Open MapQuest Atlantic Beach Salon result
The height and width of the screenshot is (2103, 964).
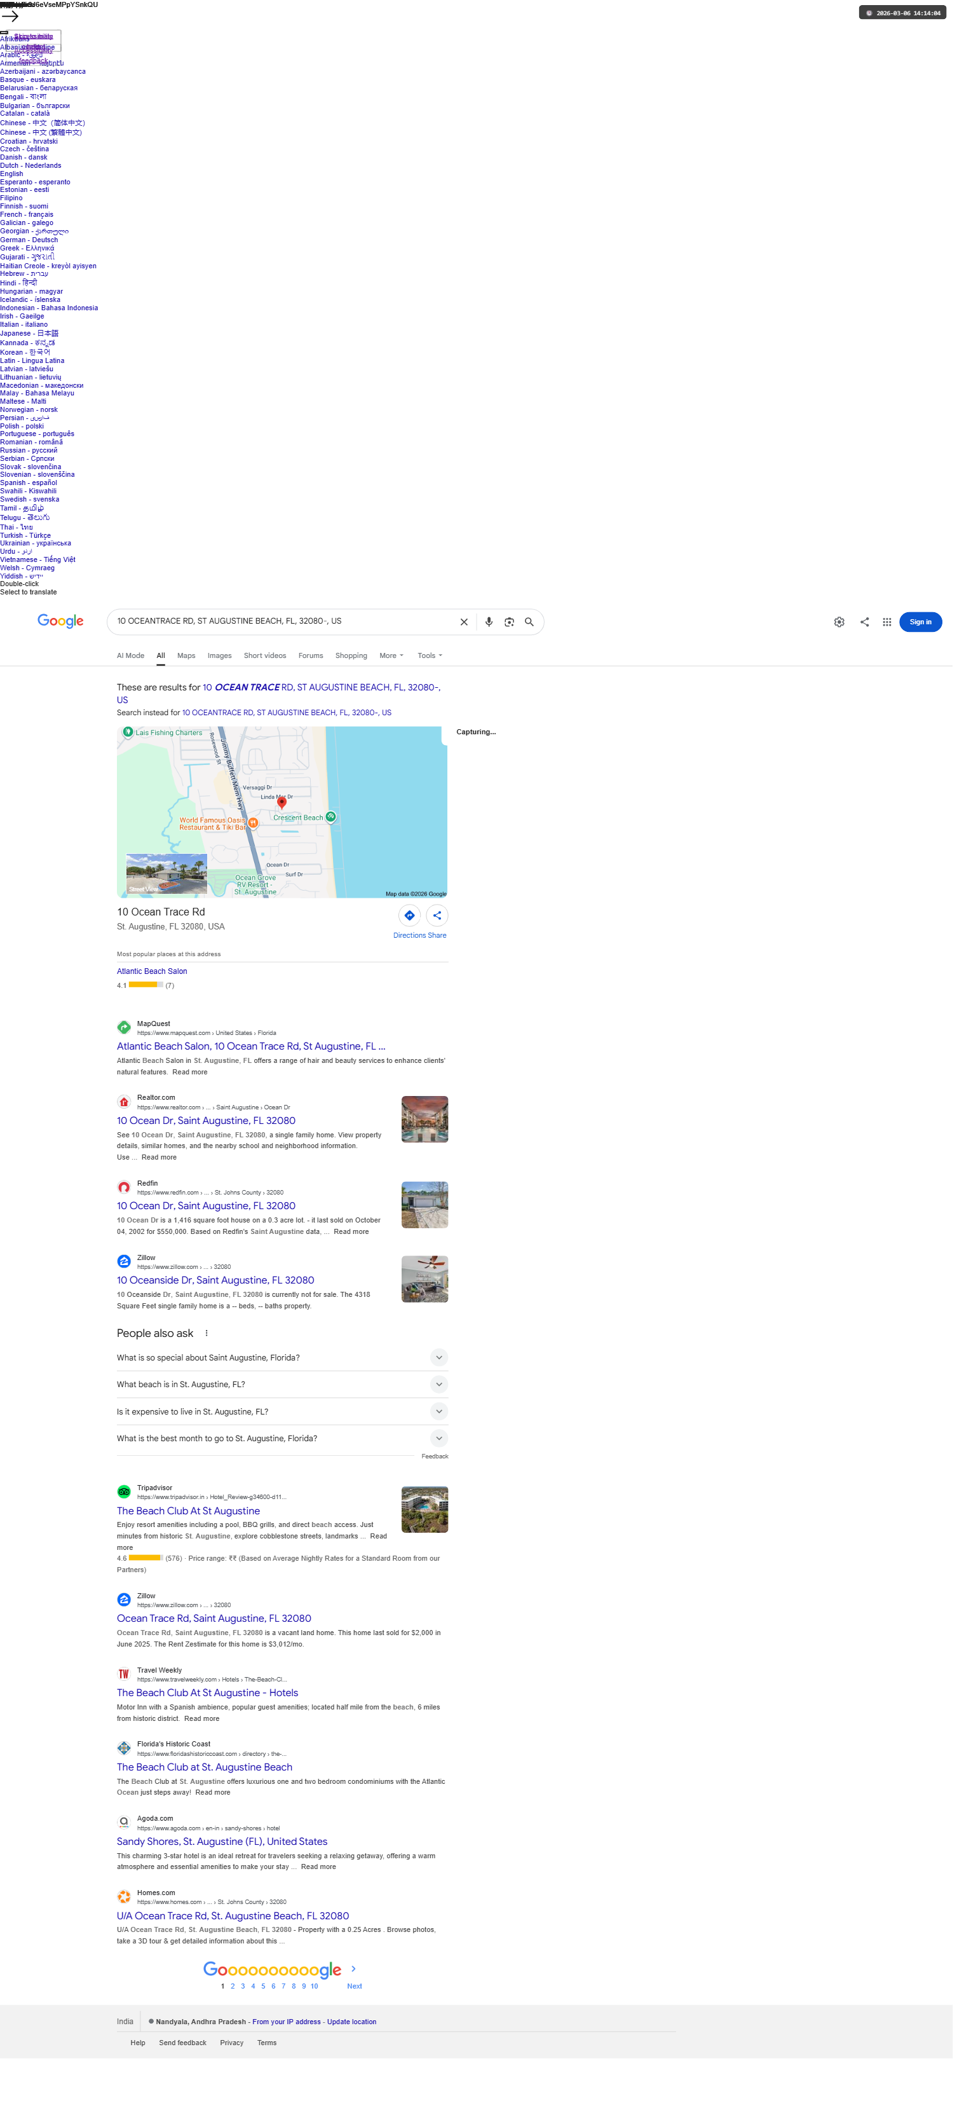coord(250,1046)
